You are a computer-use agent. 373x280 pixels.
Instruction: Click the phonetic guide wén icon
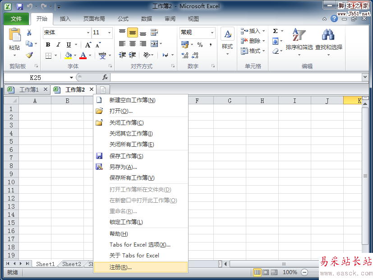point(102,56)
